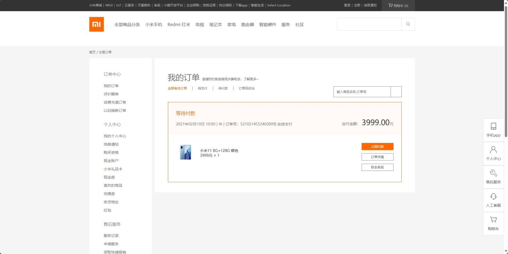Select the 全部有效订单 tab
This screenshot has width=508, height=254.
pyautogui.click(x=177, y=88)
